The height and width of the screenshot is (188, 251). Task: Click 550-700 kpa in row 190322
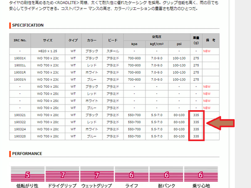click(134, 122)
